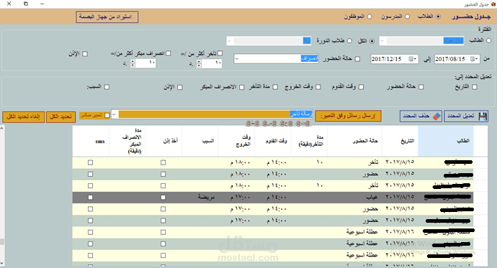Click إرسال رسائل وفق التعبير button

(x=348, y=116)
